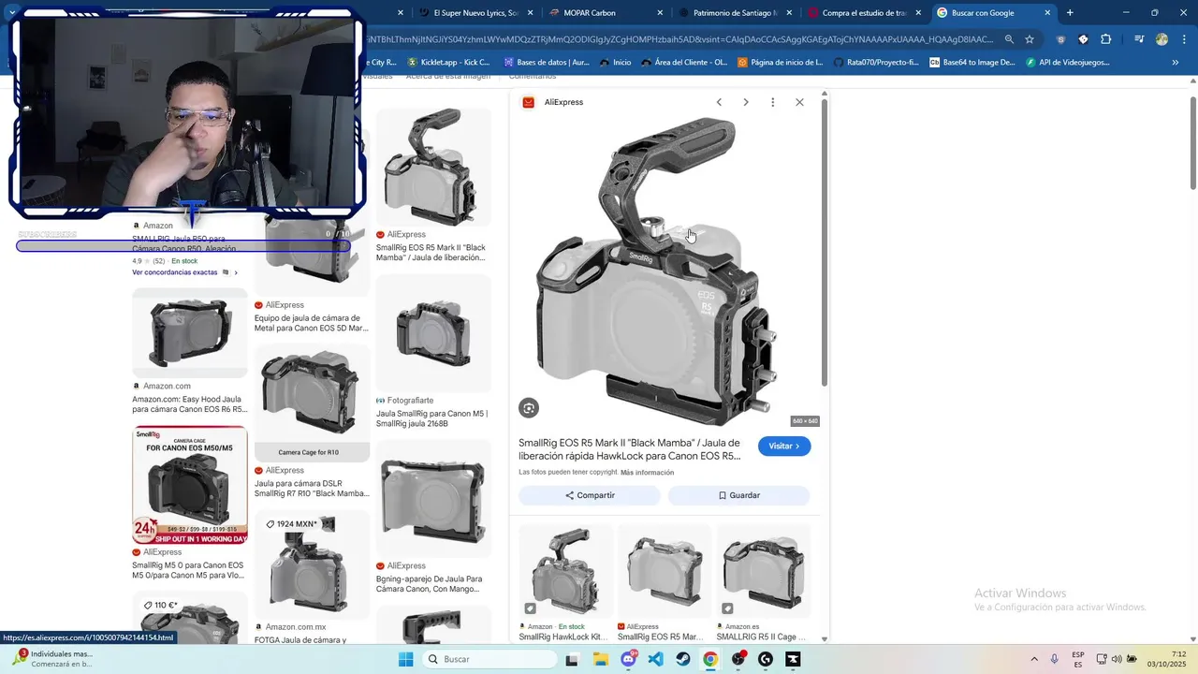This screenshot has height=674, width=1198.
Task: Open tab search dropdown in Chrome
Action: (x=12, y=13)
